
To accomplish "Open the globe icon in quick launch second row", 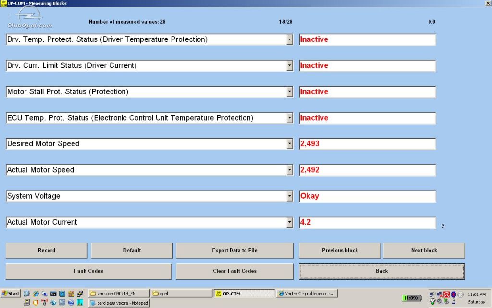I will click(53, 302).
